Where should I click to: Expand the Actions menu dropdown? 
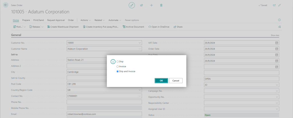[86, 20]
